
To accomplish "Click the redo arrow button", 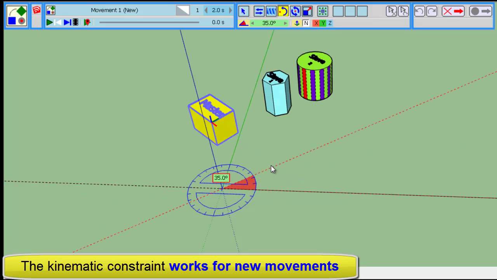I will [x=431, y=11].
